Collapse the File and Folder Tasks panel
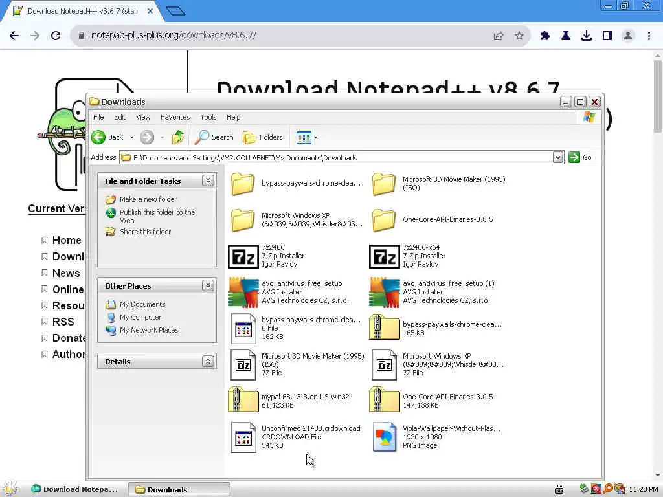Image resolution: width=663 pixels, height=497 pixels. click(208, 181)
